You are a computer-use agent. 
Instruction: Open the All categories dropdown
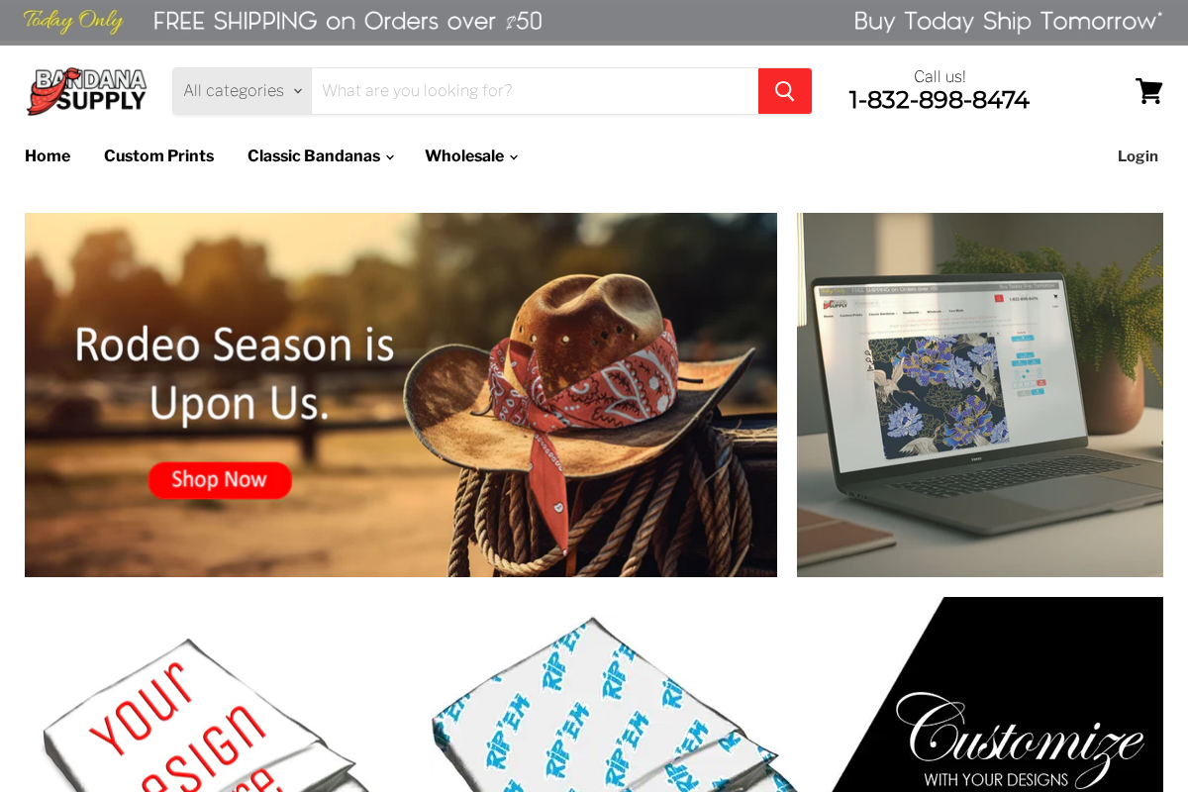click(x=243, y=91)
